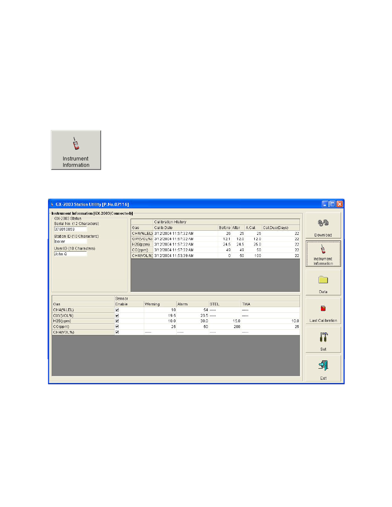The image size is (392, 507).
Task: Show the Last Calibration view
Action: (x=323, y=311)
